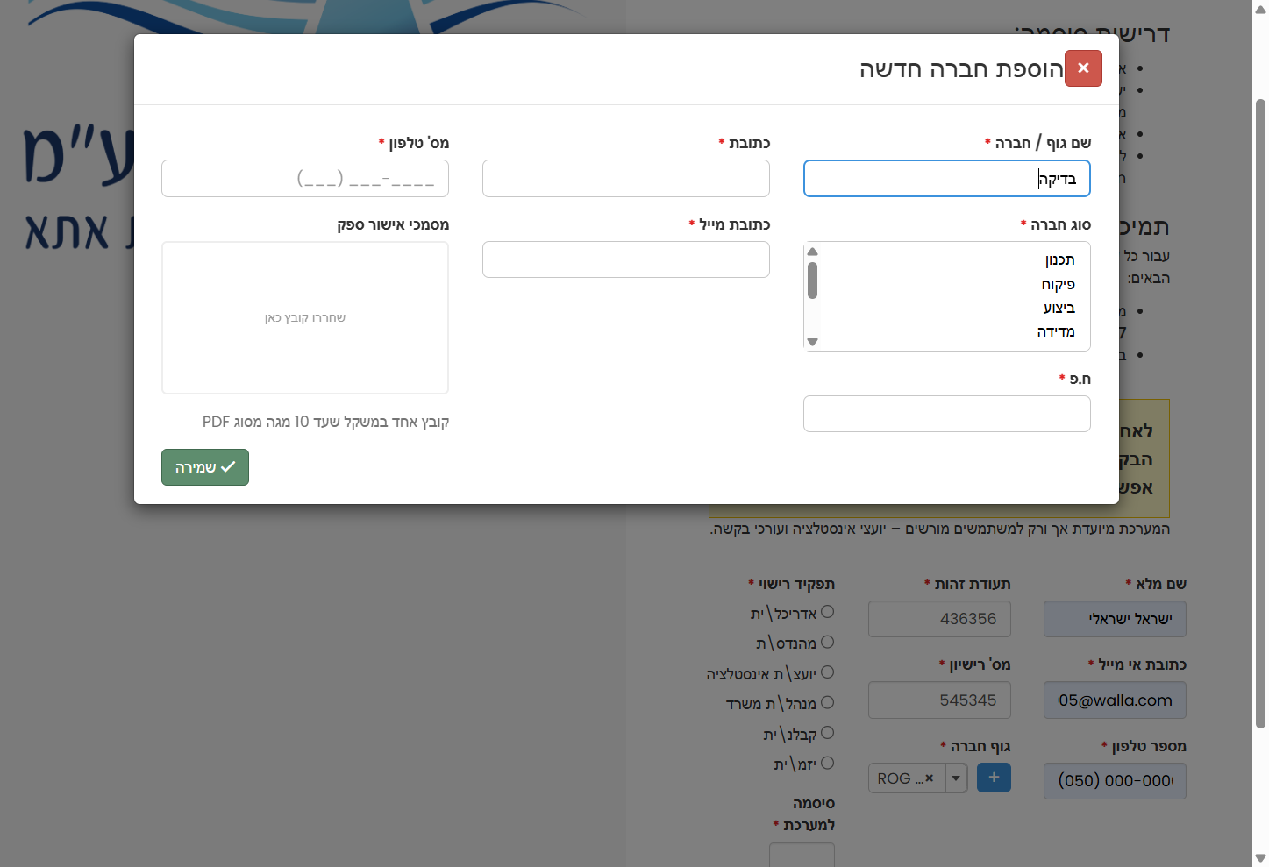
Task: Select תכנון in company type list
Action: pos(1059,260)
